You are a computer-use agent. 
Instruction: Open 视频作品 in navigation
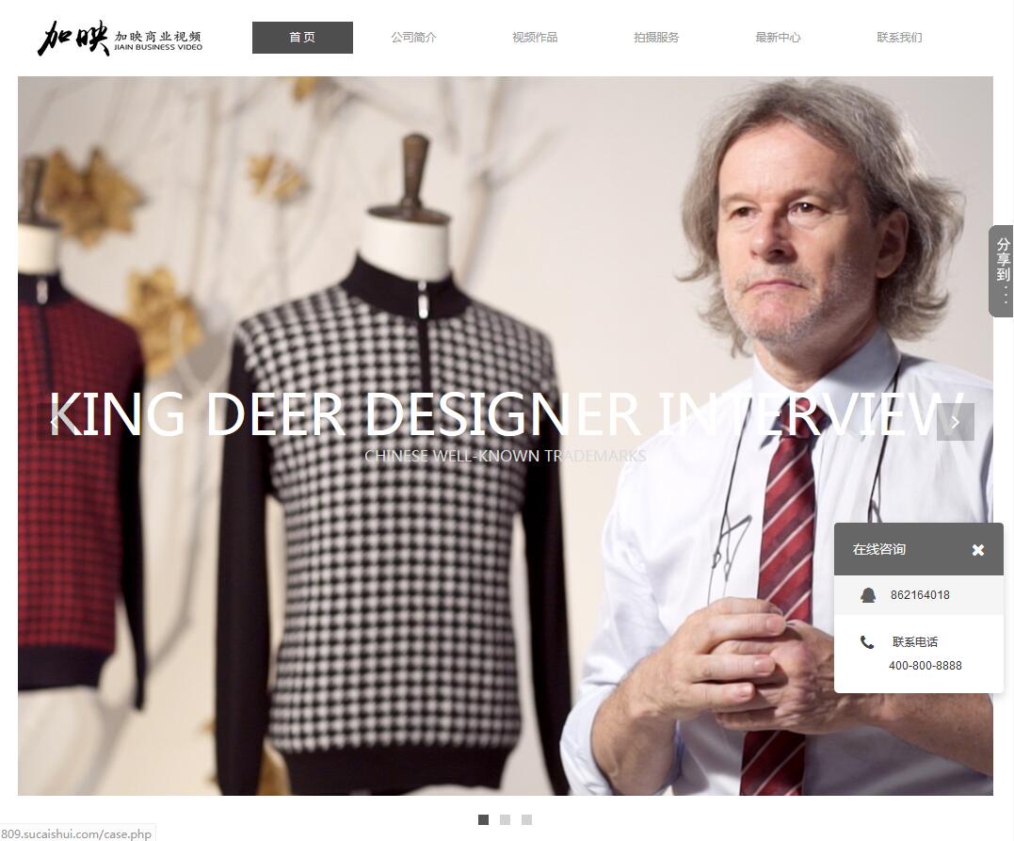(535, 38)
